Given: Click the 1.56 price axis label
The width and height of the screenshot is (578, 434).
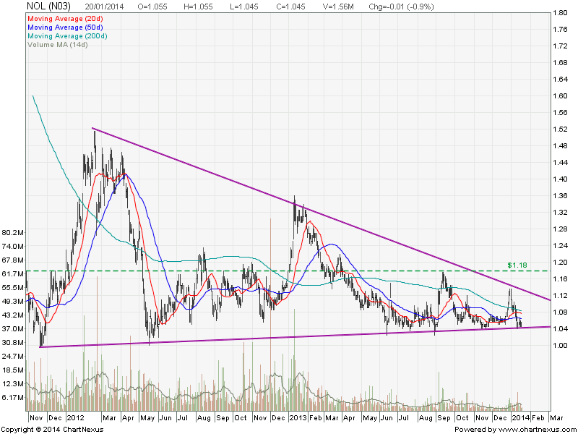Looking at the screenshot, I should 561,113.
